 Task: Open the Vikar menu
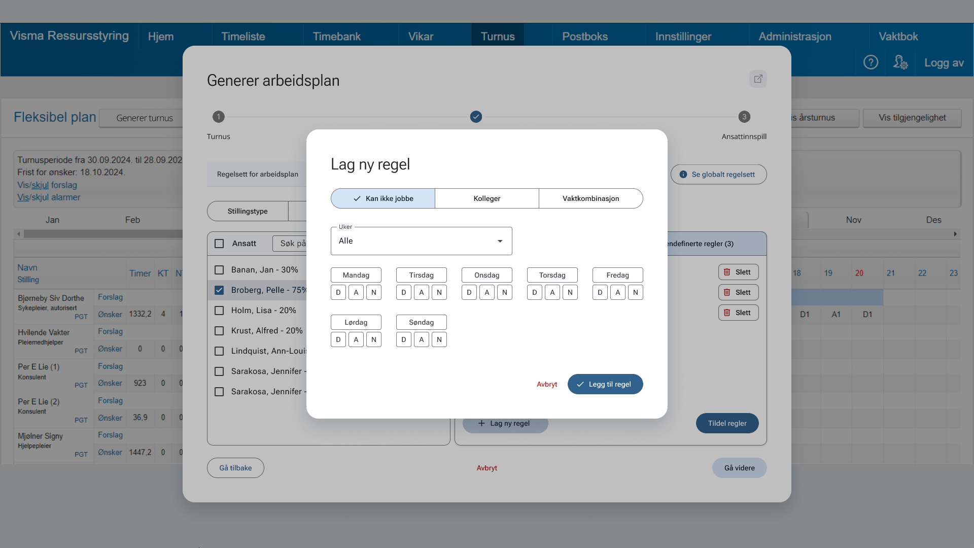click(x=421, y=37)
